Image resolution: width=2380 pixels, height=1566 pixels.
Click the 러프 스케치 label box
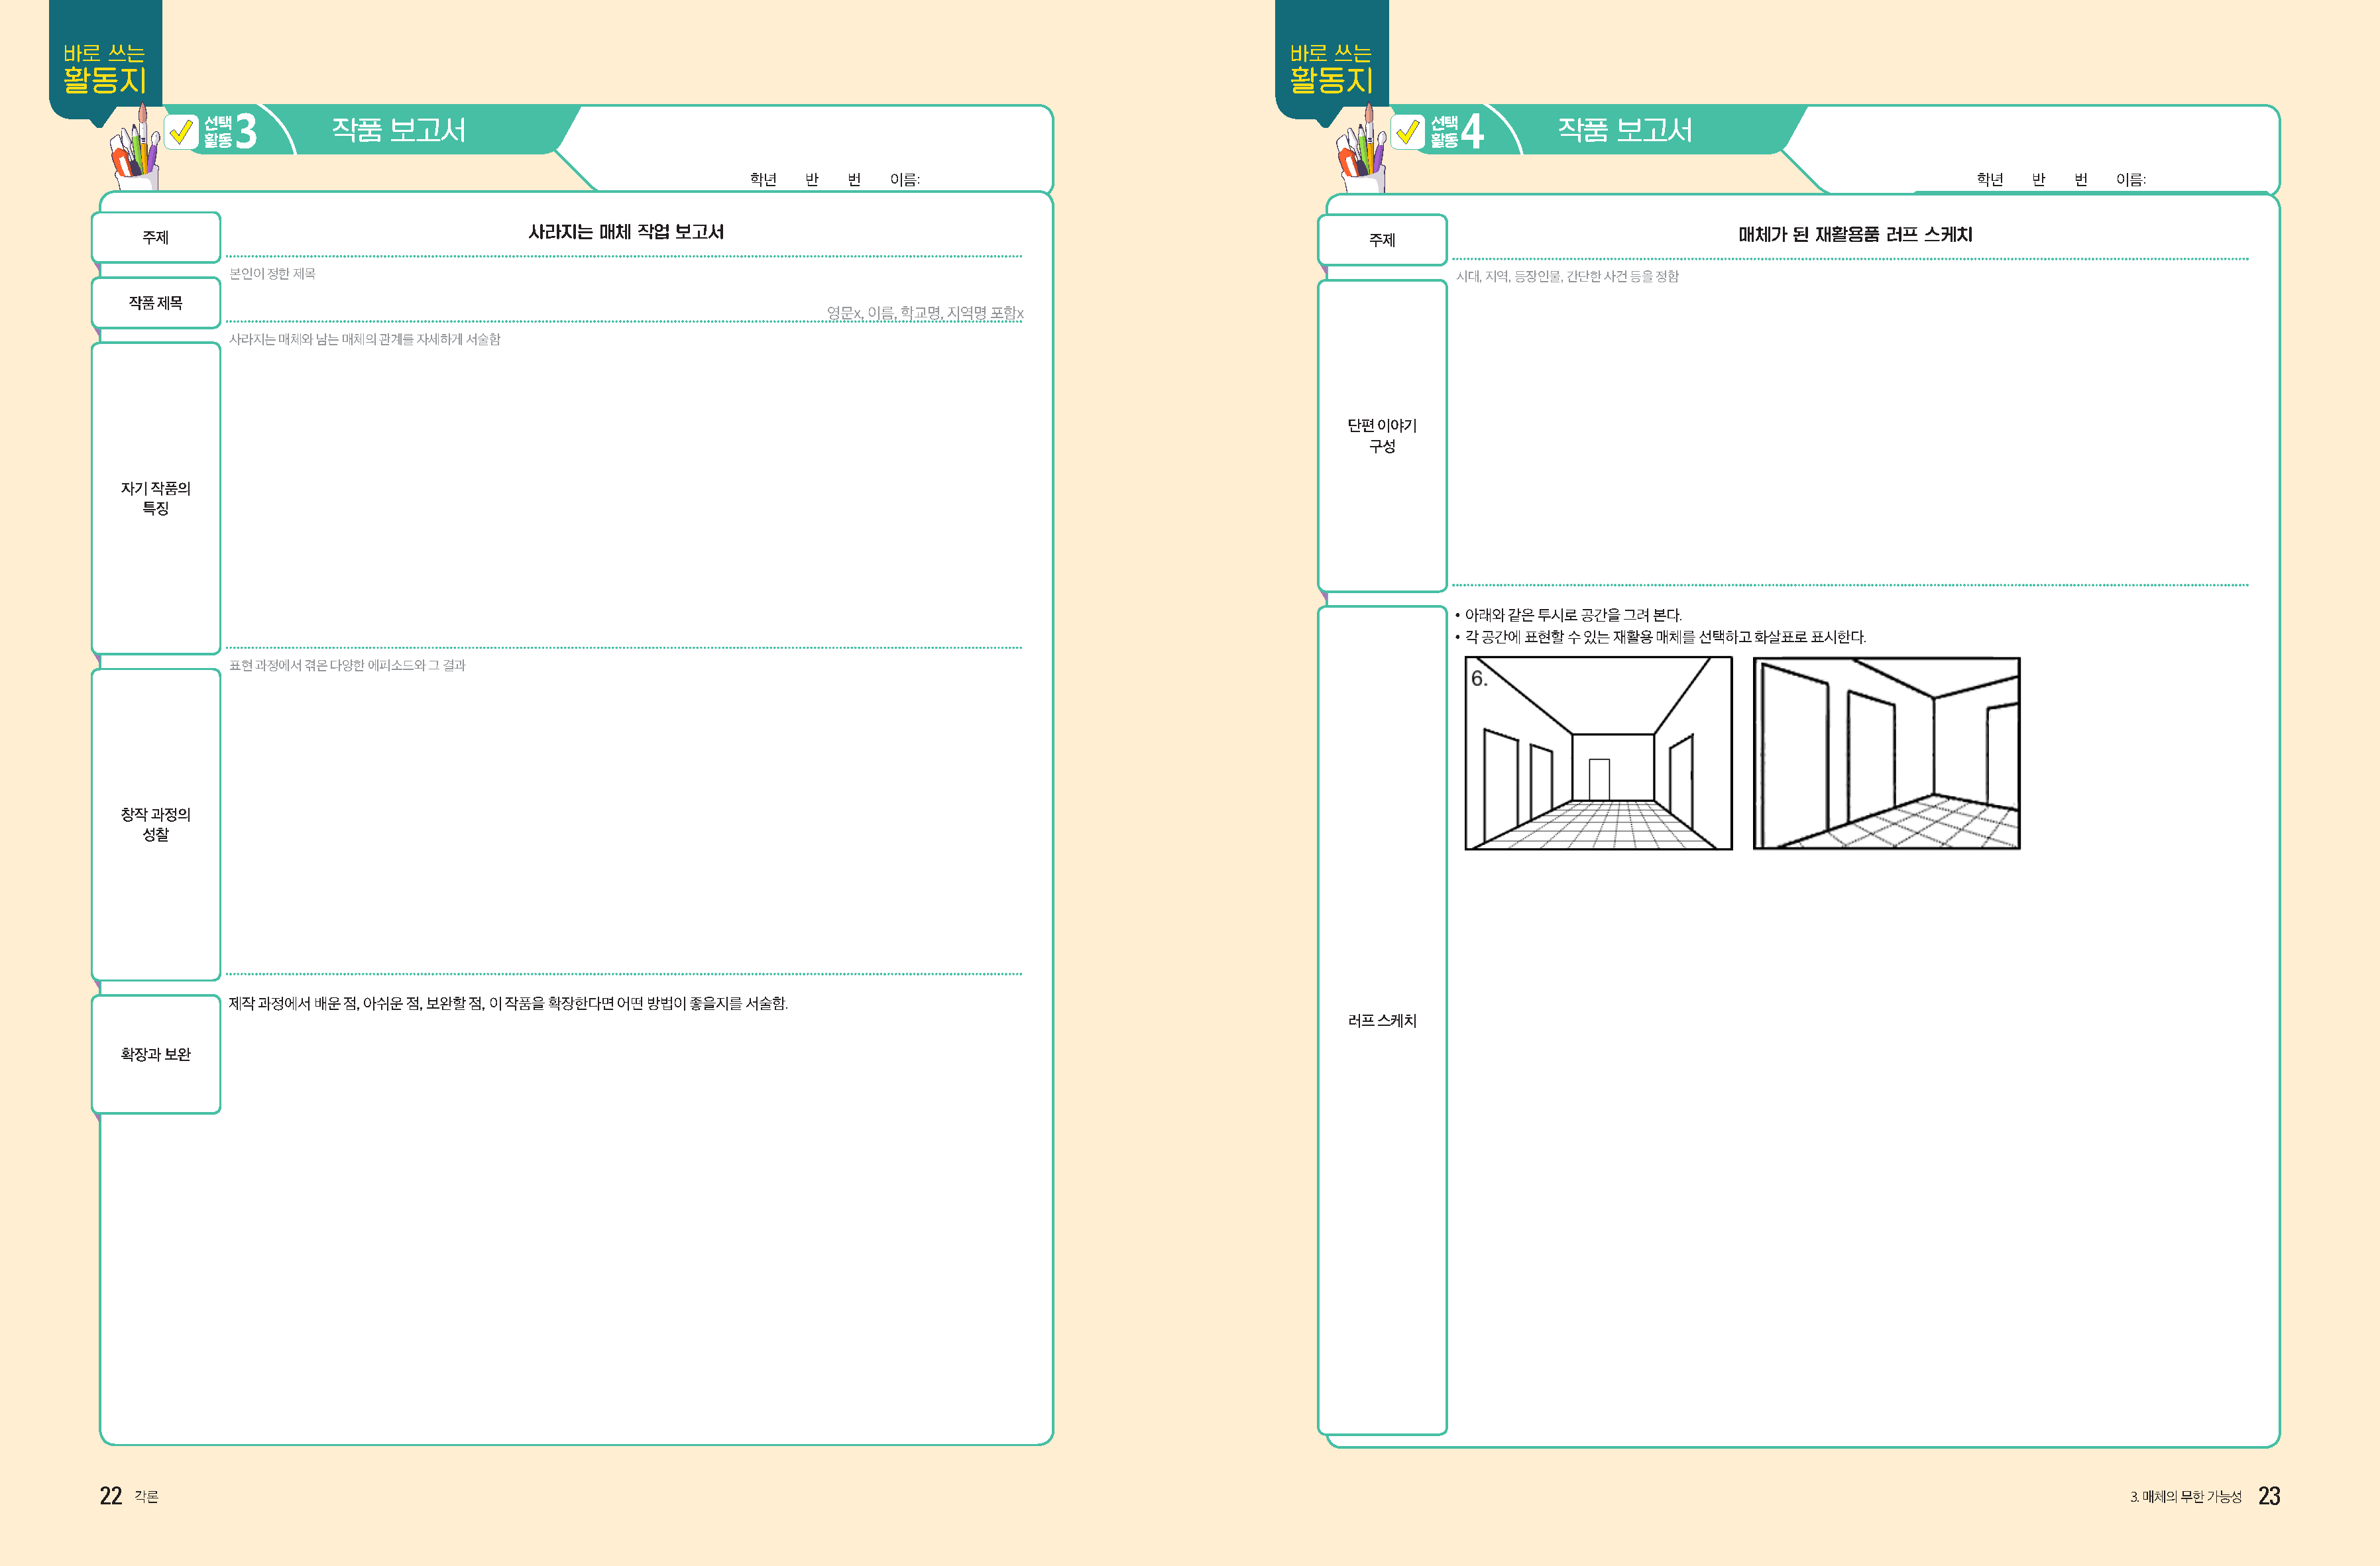1382,1020
